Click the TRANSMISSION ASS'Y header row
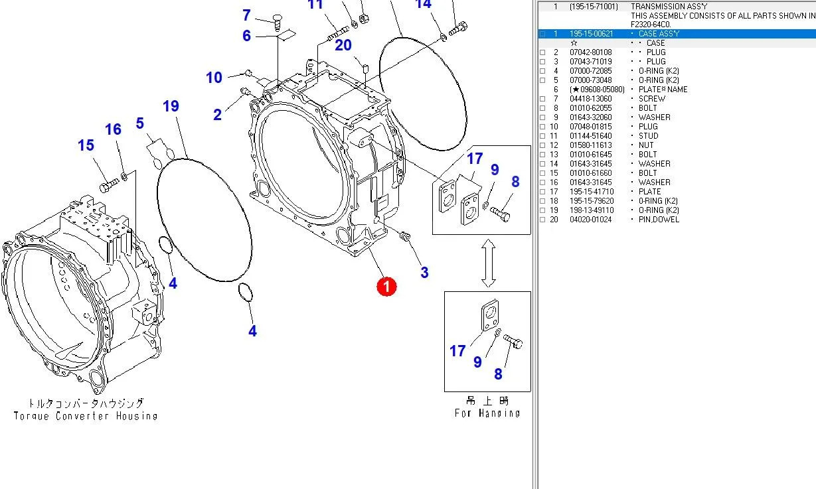The image size is (816, 489). (x=676, y=7)
